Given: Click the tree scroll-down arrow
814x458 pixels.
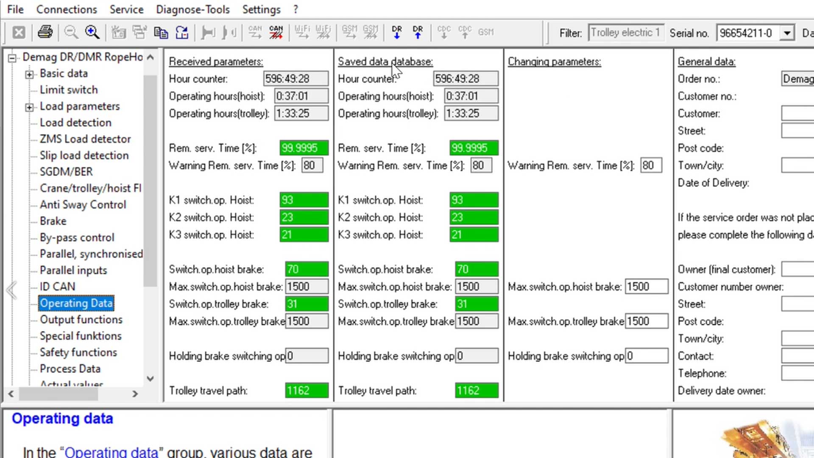Looking at the screenshot, I should (x=150, y=379).
